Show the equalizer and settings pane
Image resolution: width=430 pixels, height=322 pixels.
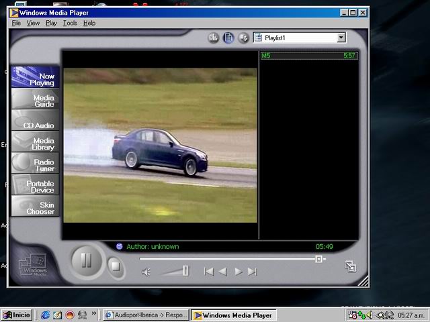214,38
